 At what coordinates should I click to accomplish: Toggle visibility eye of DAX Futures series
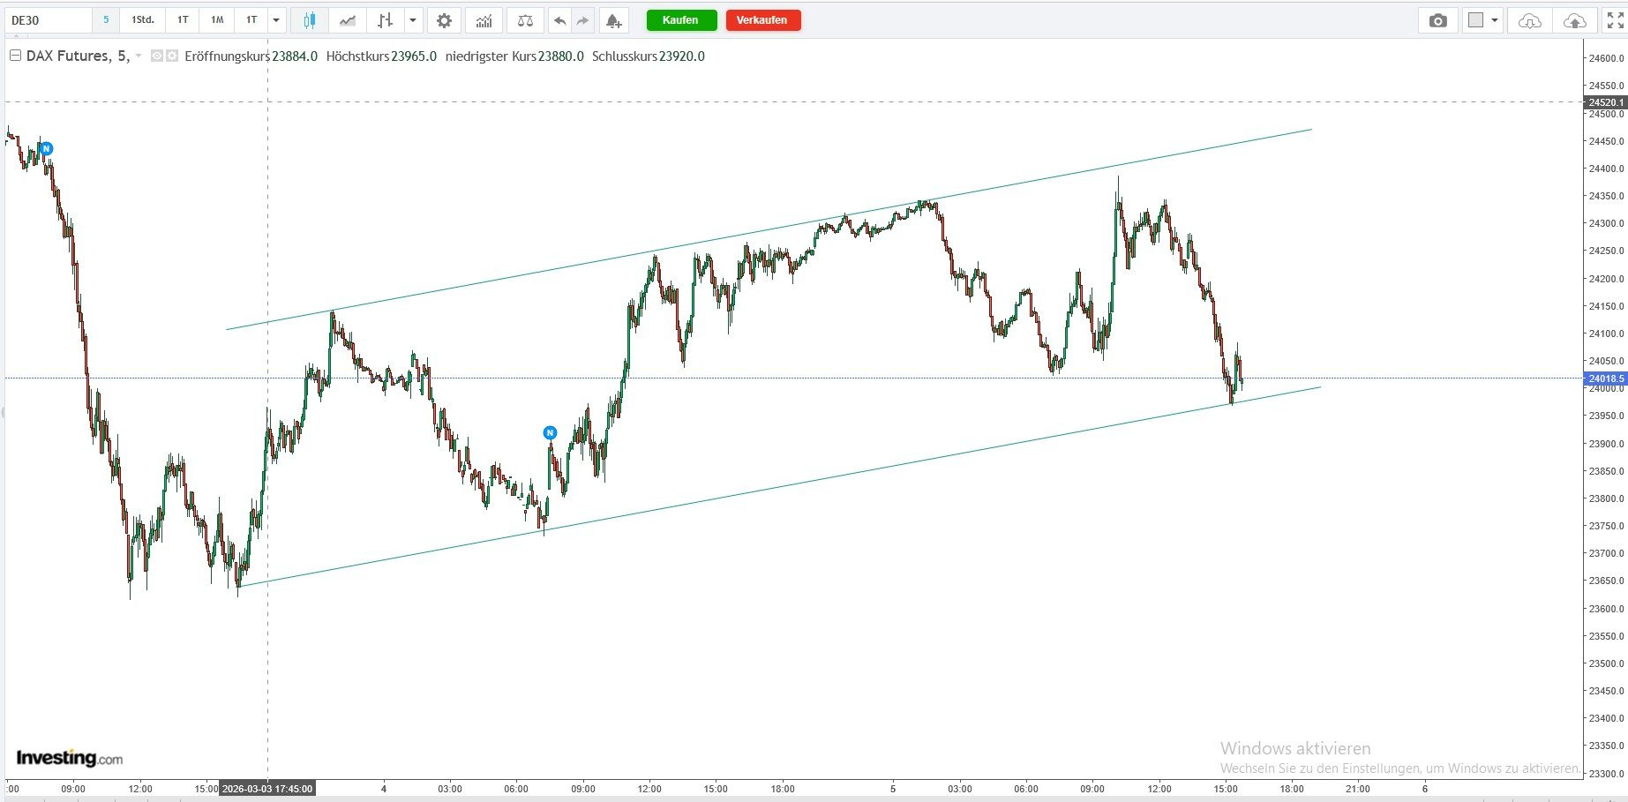157,56
